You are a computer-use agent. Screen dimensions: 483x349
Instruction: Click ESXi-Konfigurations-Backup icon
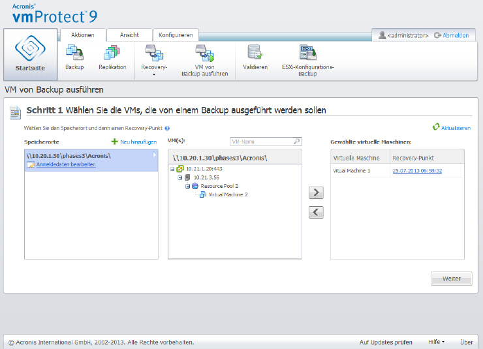[307, 52]
